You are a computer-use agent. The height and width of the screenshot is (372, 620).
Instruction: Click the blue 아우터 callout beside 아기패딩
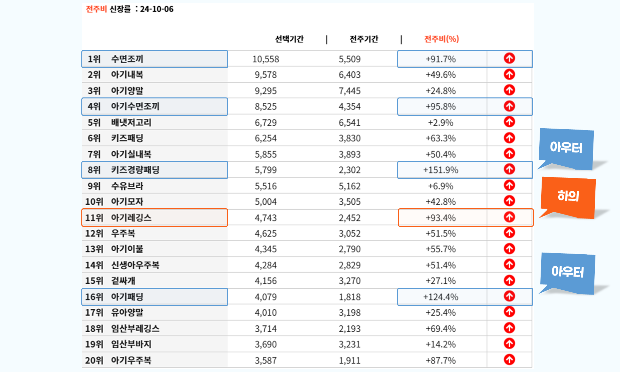568,272
